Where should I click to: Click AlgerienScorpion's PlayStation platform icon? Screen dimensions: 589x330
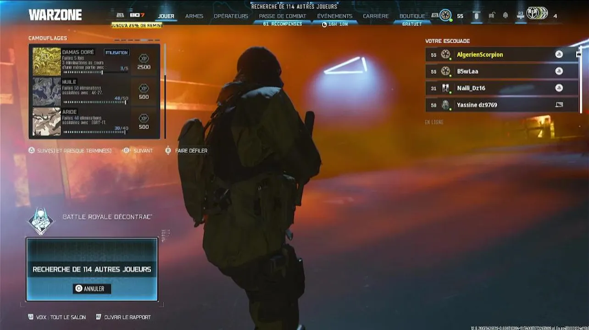(559, 55)
